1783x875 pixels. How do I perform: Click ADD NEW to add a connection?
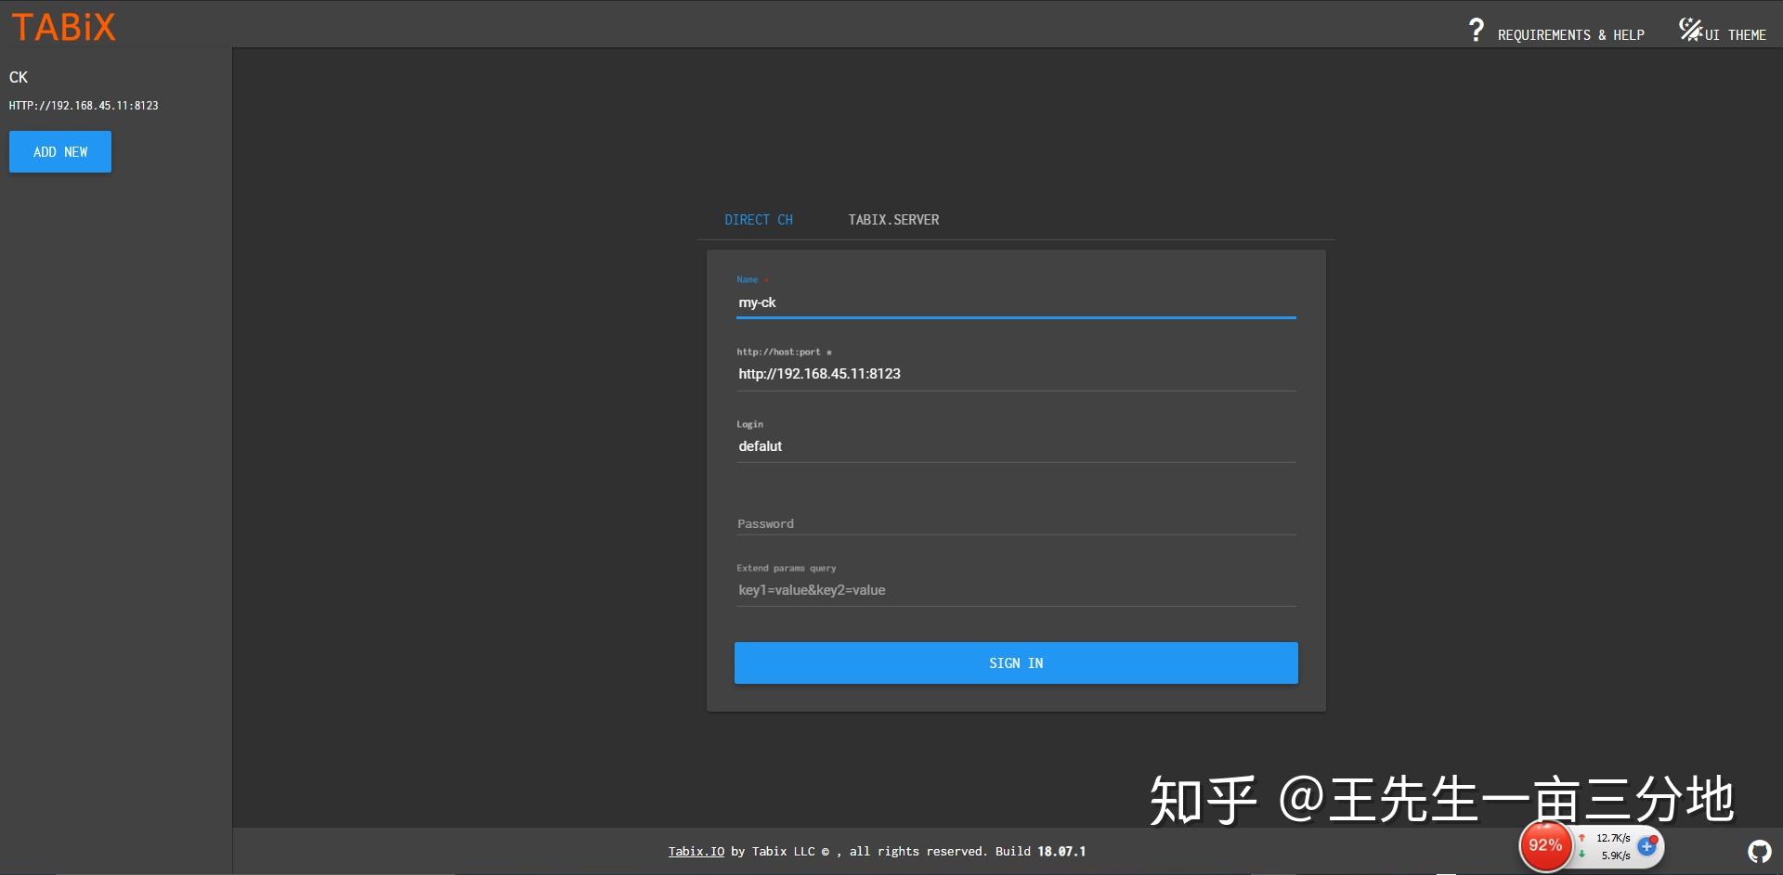point(59,151)
